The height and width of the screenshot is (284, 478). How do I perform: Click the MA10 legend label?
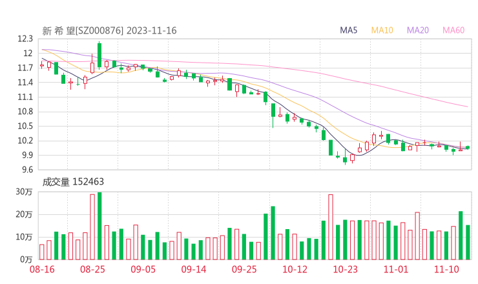(x=382, y=30)
